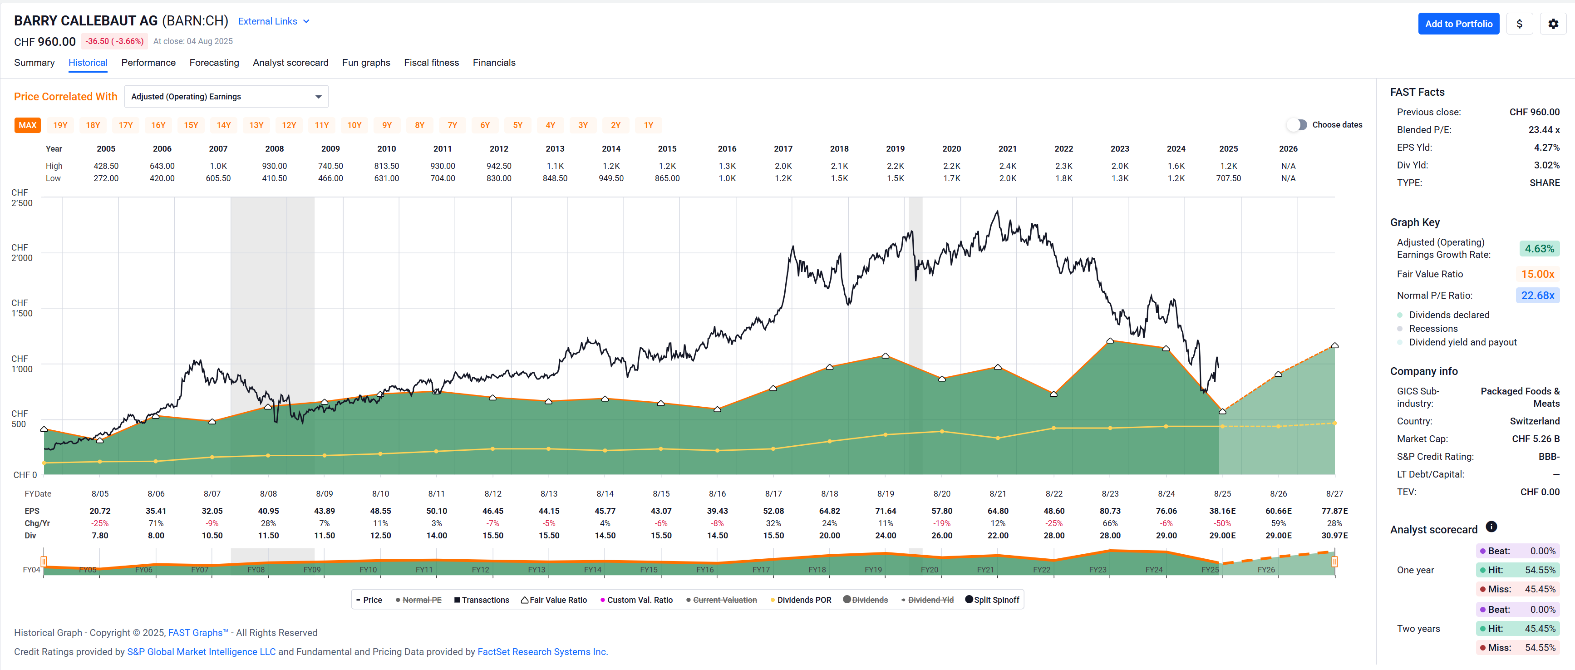The width and height of the screenshot is (1575, 670).
Task: Enable the Choose dates switch
Action: click(x=1296, y=125)
